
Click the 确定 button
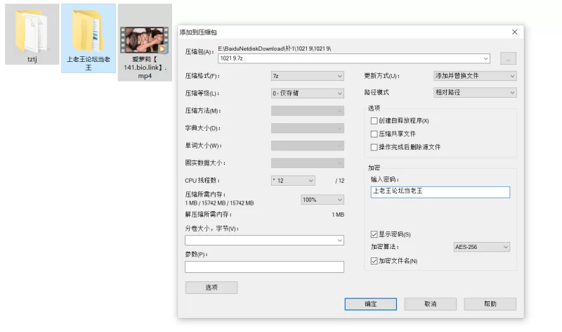[x=371, y=304]
